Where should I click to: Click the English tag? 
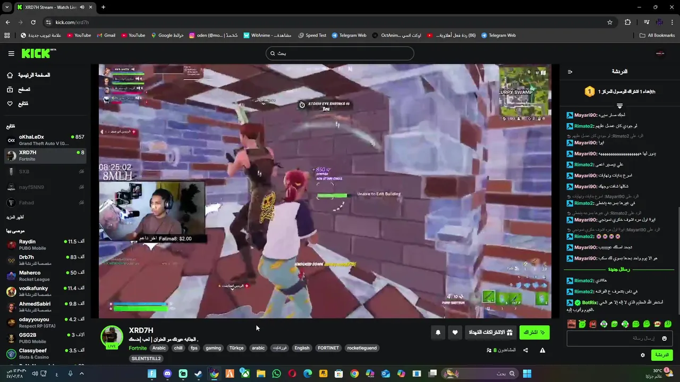[x=302, y=348]
